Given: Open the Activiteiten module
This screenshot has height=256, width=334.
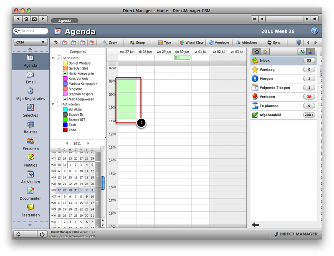Looking at the screenshot, I should [x=30, y=178].
